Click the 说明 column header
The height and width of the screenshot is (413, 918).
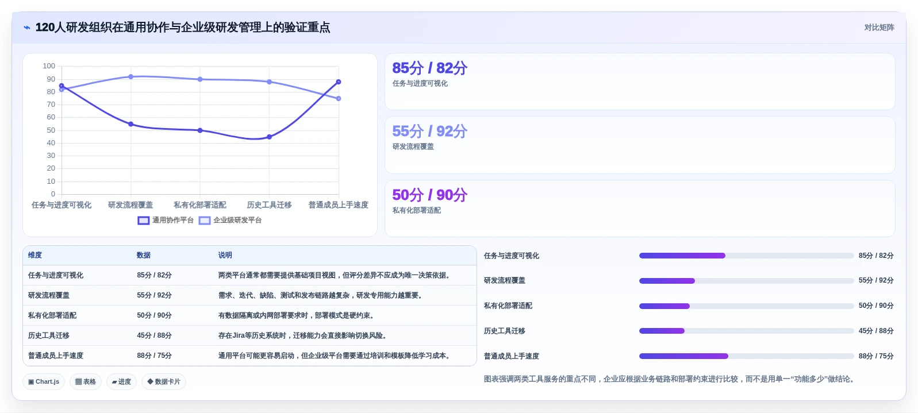tap(225, 256)
